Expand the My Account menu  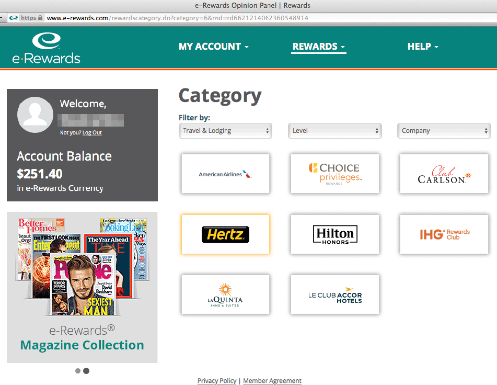(x=213, y=47)
